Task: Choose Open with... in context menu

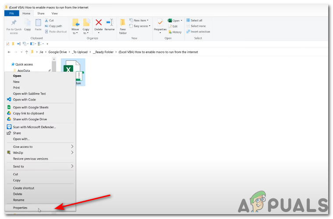Action: pos(40,139)
